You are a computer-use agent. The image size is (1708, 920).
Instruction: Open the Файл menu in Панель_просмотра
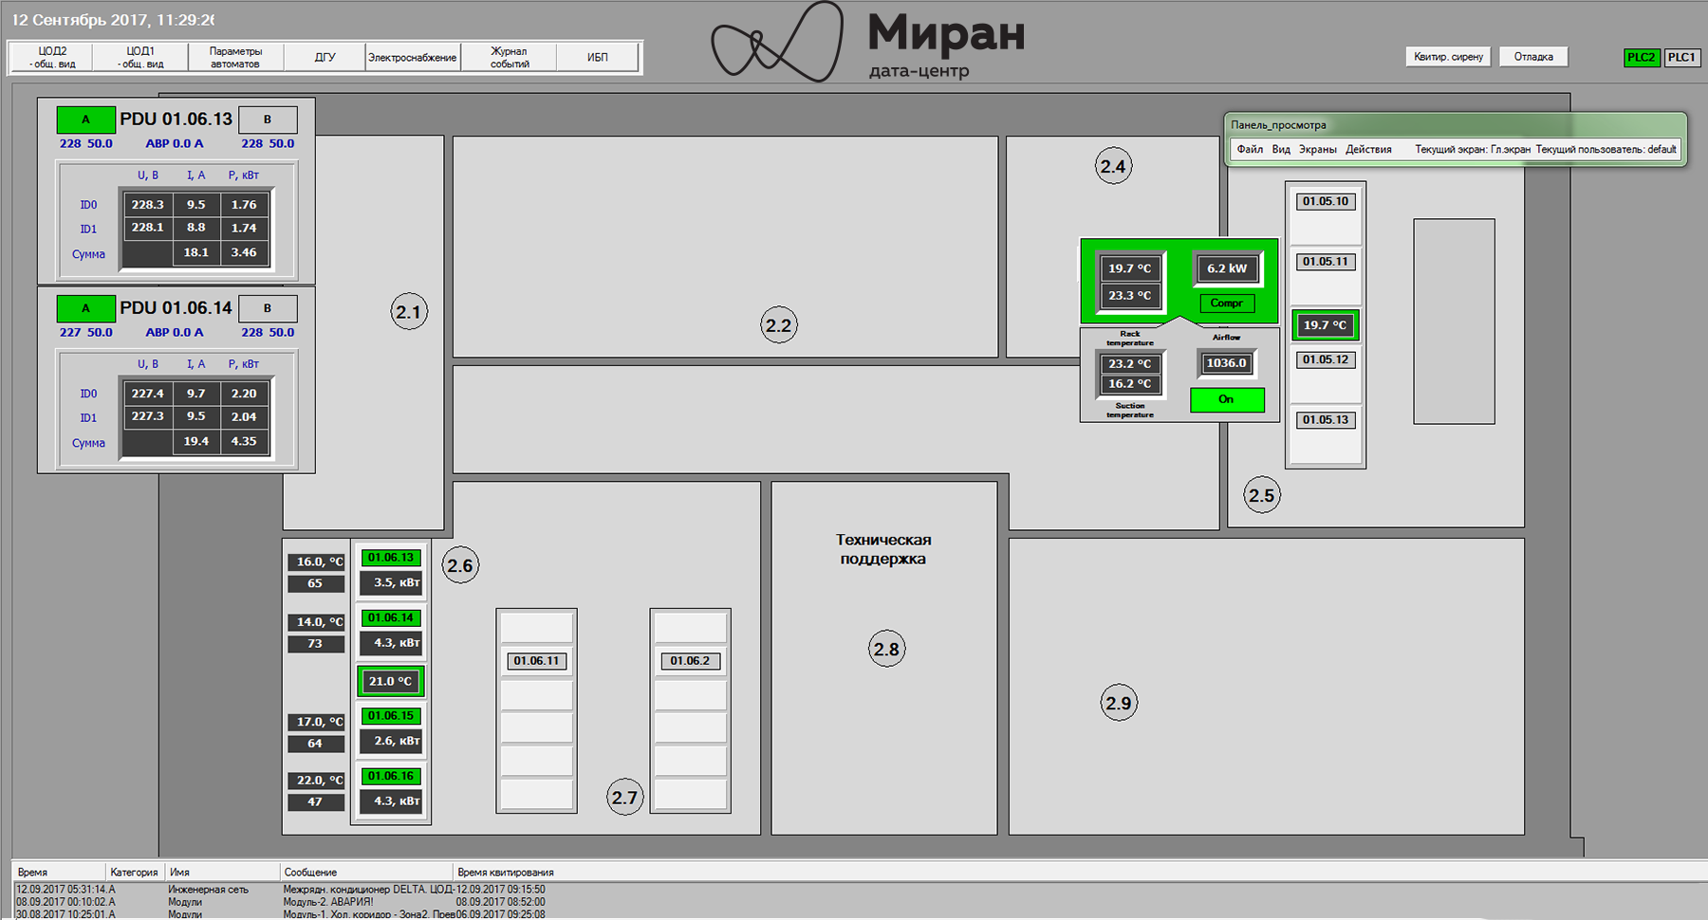[1250, 149]
